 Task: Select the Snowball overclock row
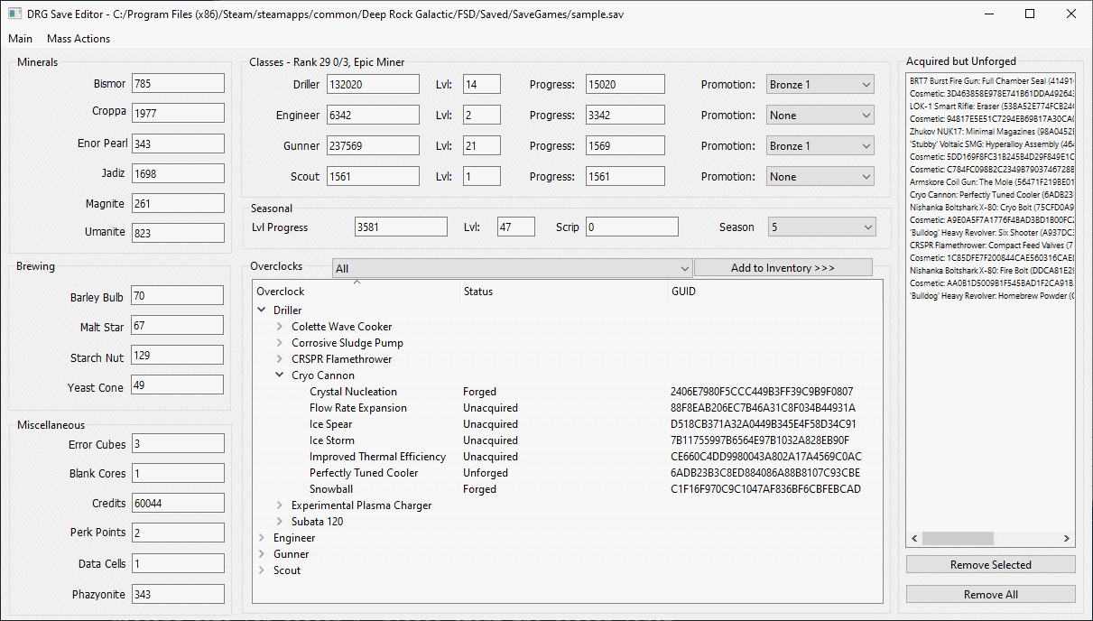[567, 489]
